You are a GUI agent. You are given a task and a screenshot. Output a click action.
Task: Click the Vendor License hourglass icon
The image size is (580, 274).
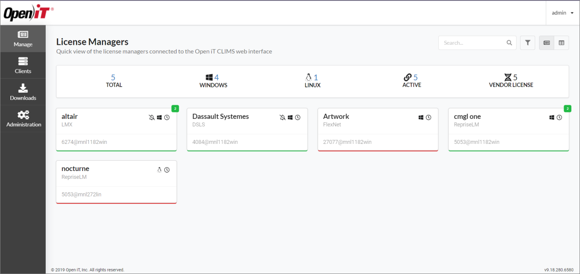[508, 78]
